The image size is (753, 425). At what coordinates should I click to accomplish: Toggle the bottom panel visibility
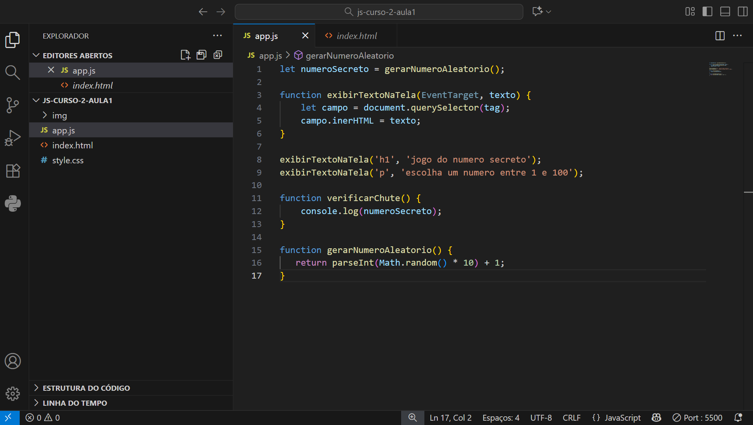(725, 12)
